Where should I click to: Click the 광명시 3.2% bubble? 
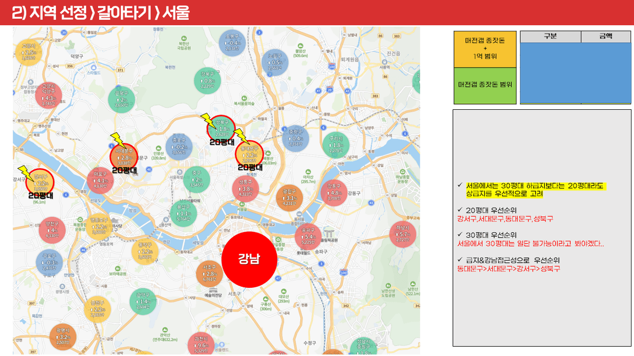(x=63, y=336)
